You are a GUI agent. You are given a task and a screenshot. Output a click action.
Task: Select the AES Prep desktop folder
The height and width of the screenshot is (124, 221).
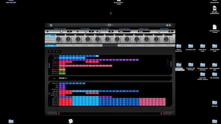tap(214, 104)
